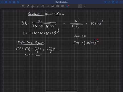The image size is (123, 92).
Task: Redo the last undone stroke
Action: [x=109, y=2]
